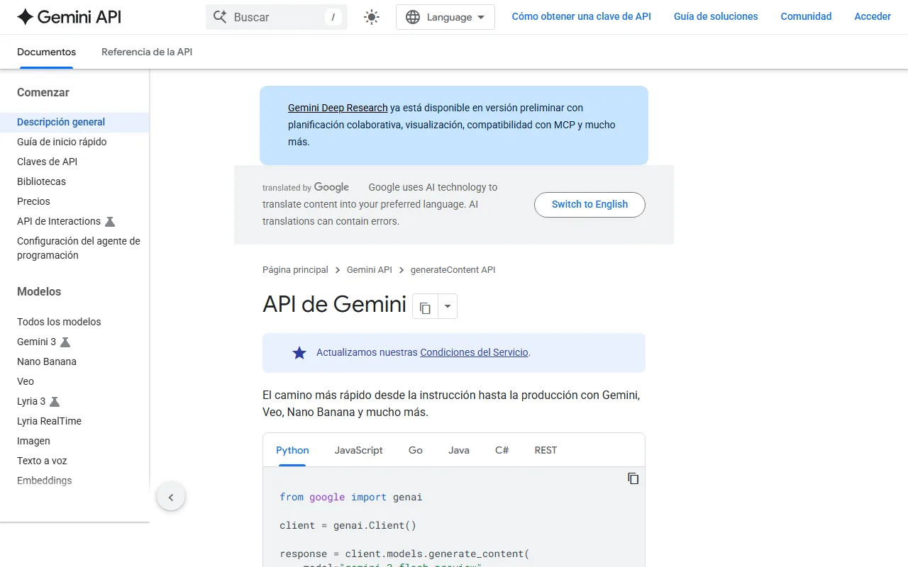Select the C# code tab

click(502, 450)
